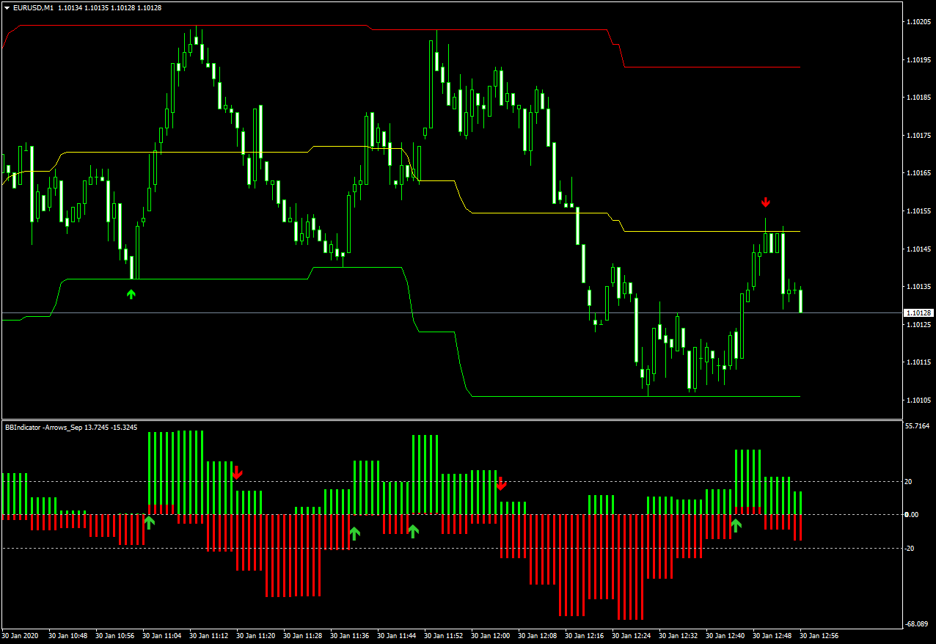This screenshot has height=644, width=936.
Task: Click the 55.7164 indicator scale value
Action: (x=918, y=426)
